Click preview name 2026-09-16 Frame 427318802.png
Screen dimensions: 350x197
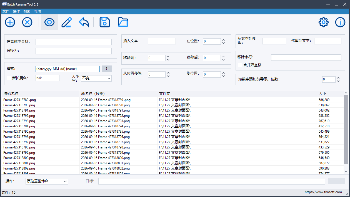[105, 168]
